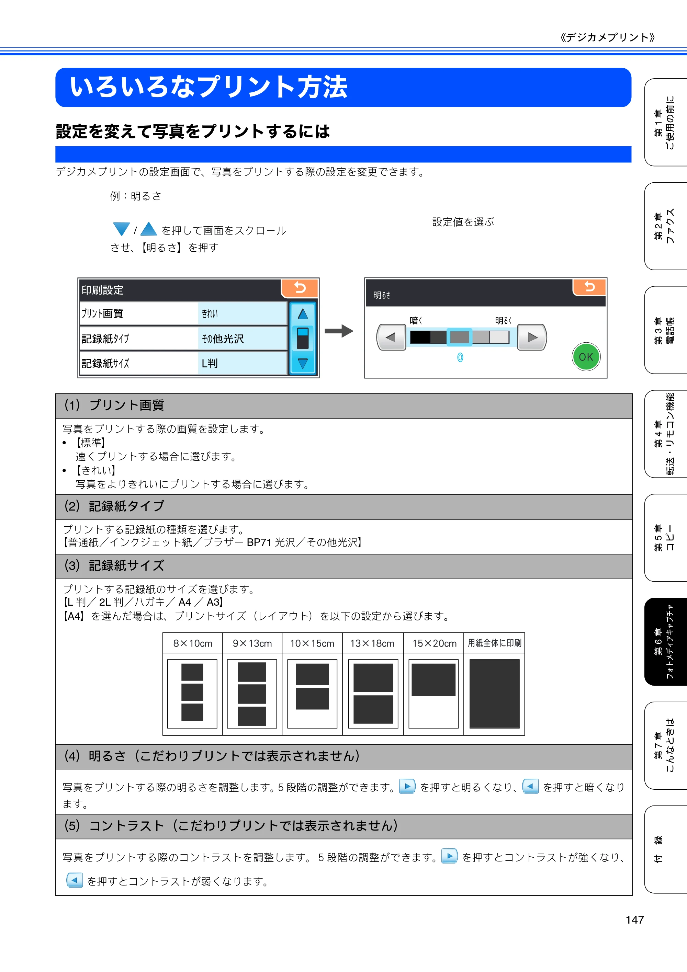Screen dimensions: 687x972
Task: Click the orange back icon in 印刷設定 panel
Action: coord(300,288)
